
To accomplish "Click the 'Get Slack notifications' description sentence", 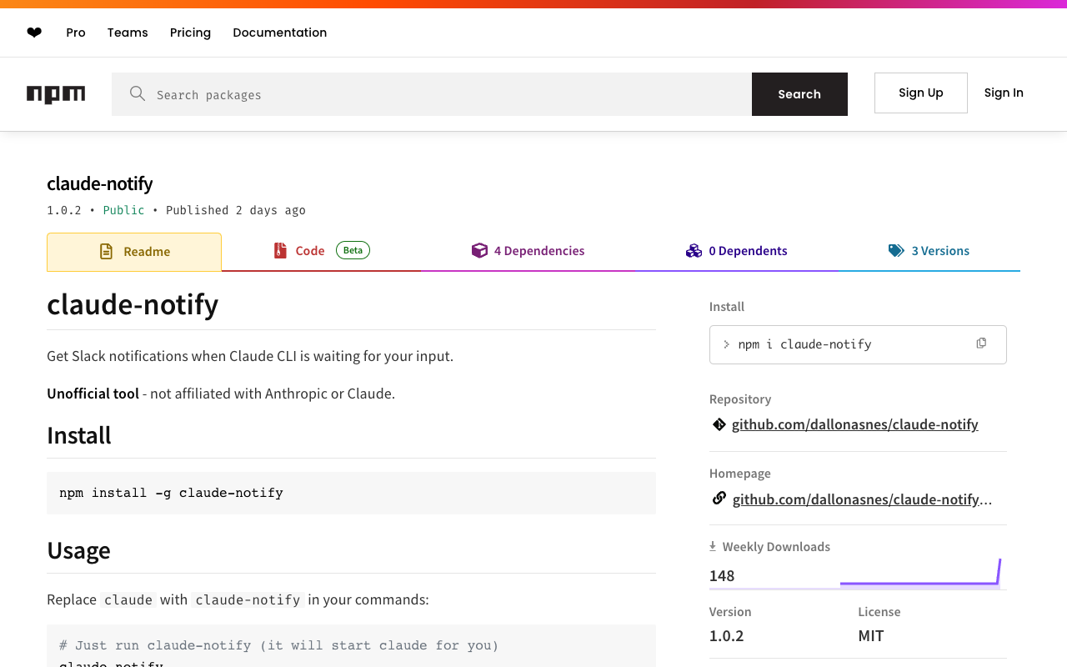I will [250, 356].
